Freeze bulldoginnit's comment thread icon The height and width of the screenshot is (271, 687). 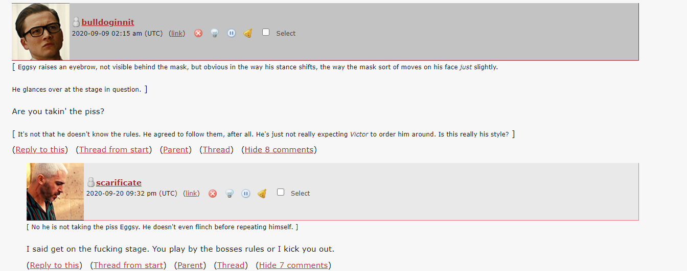(x=231, y=33)
